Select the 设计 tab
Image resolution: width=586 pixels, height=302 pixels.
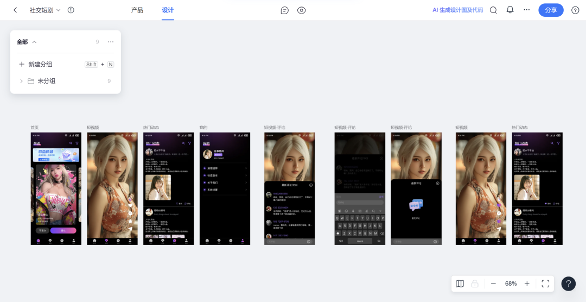pos(168,10)
